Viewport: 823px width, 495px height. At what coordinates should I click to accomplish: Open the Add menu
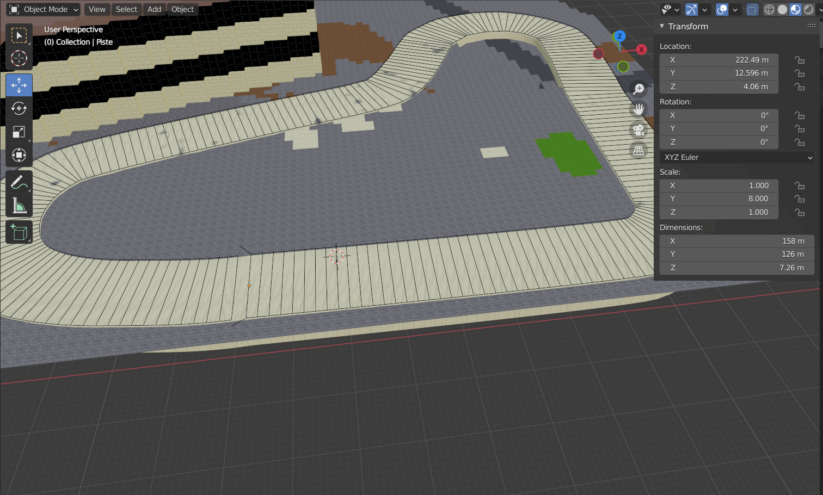pyautogui.click(x=154, y=10)
